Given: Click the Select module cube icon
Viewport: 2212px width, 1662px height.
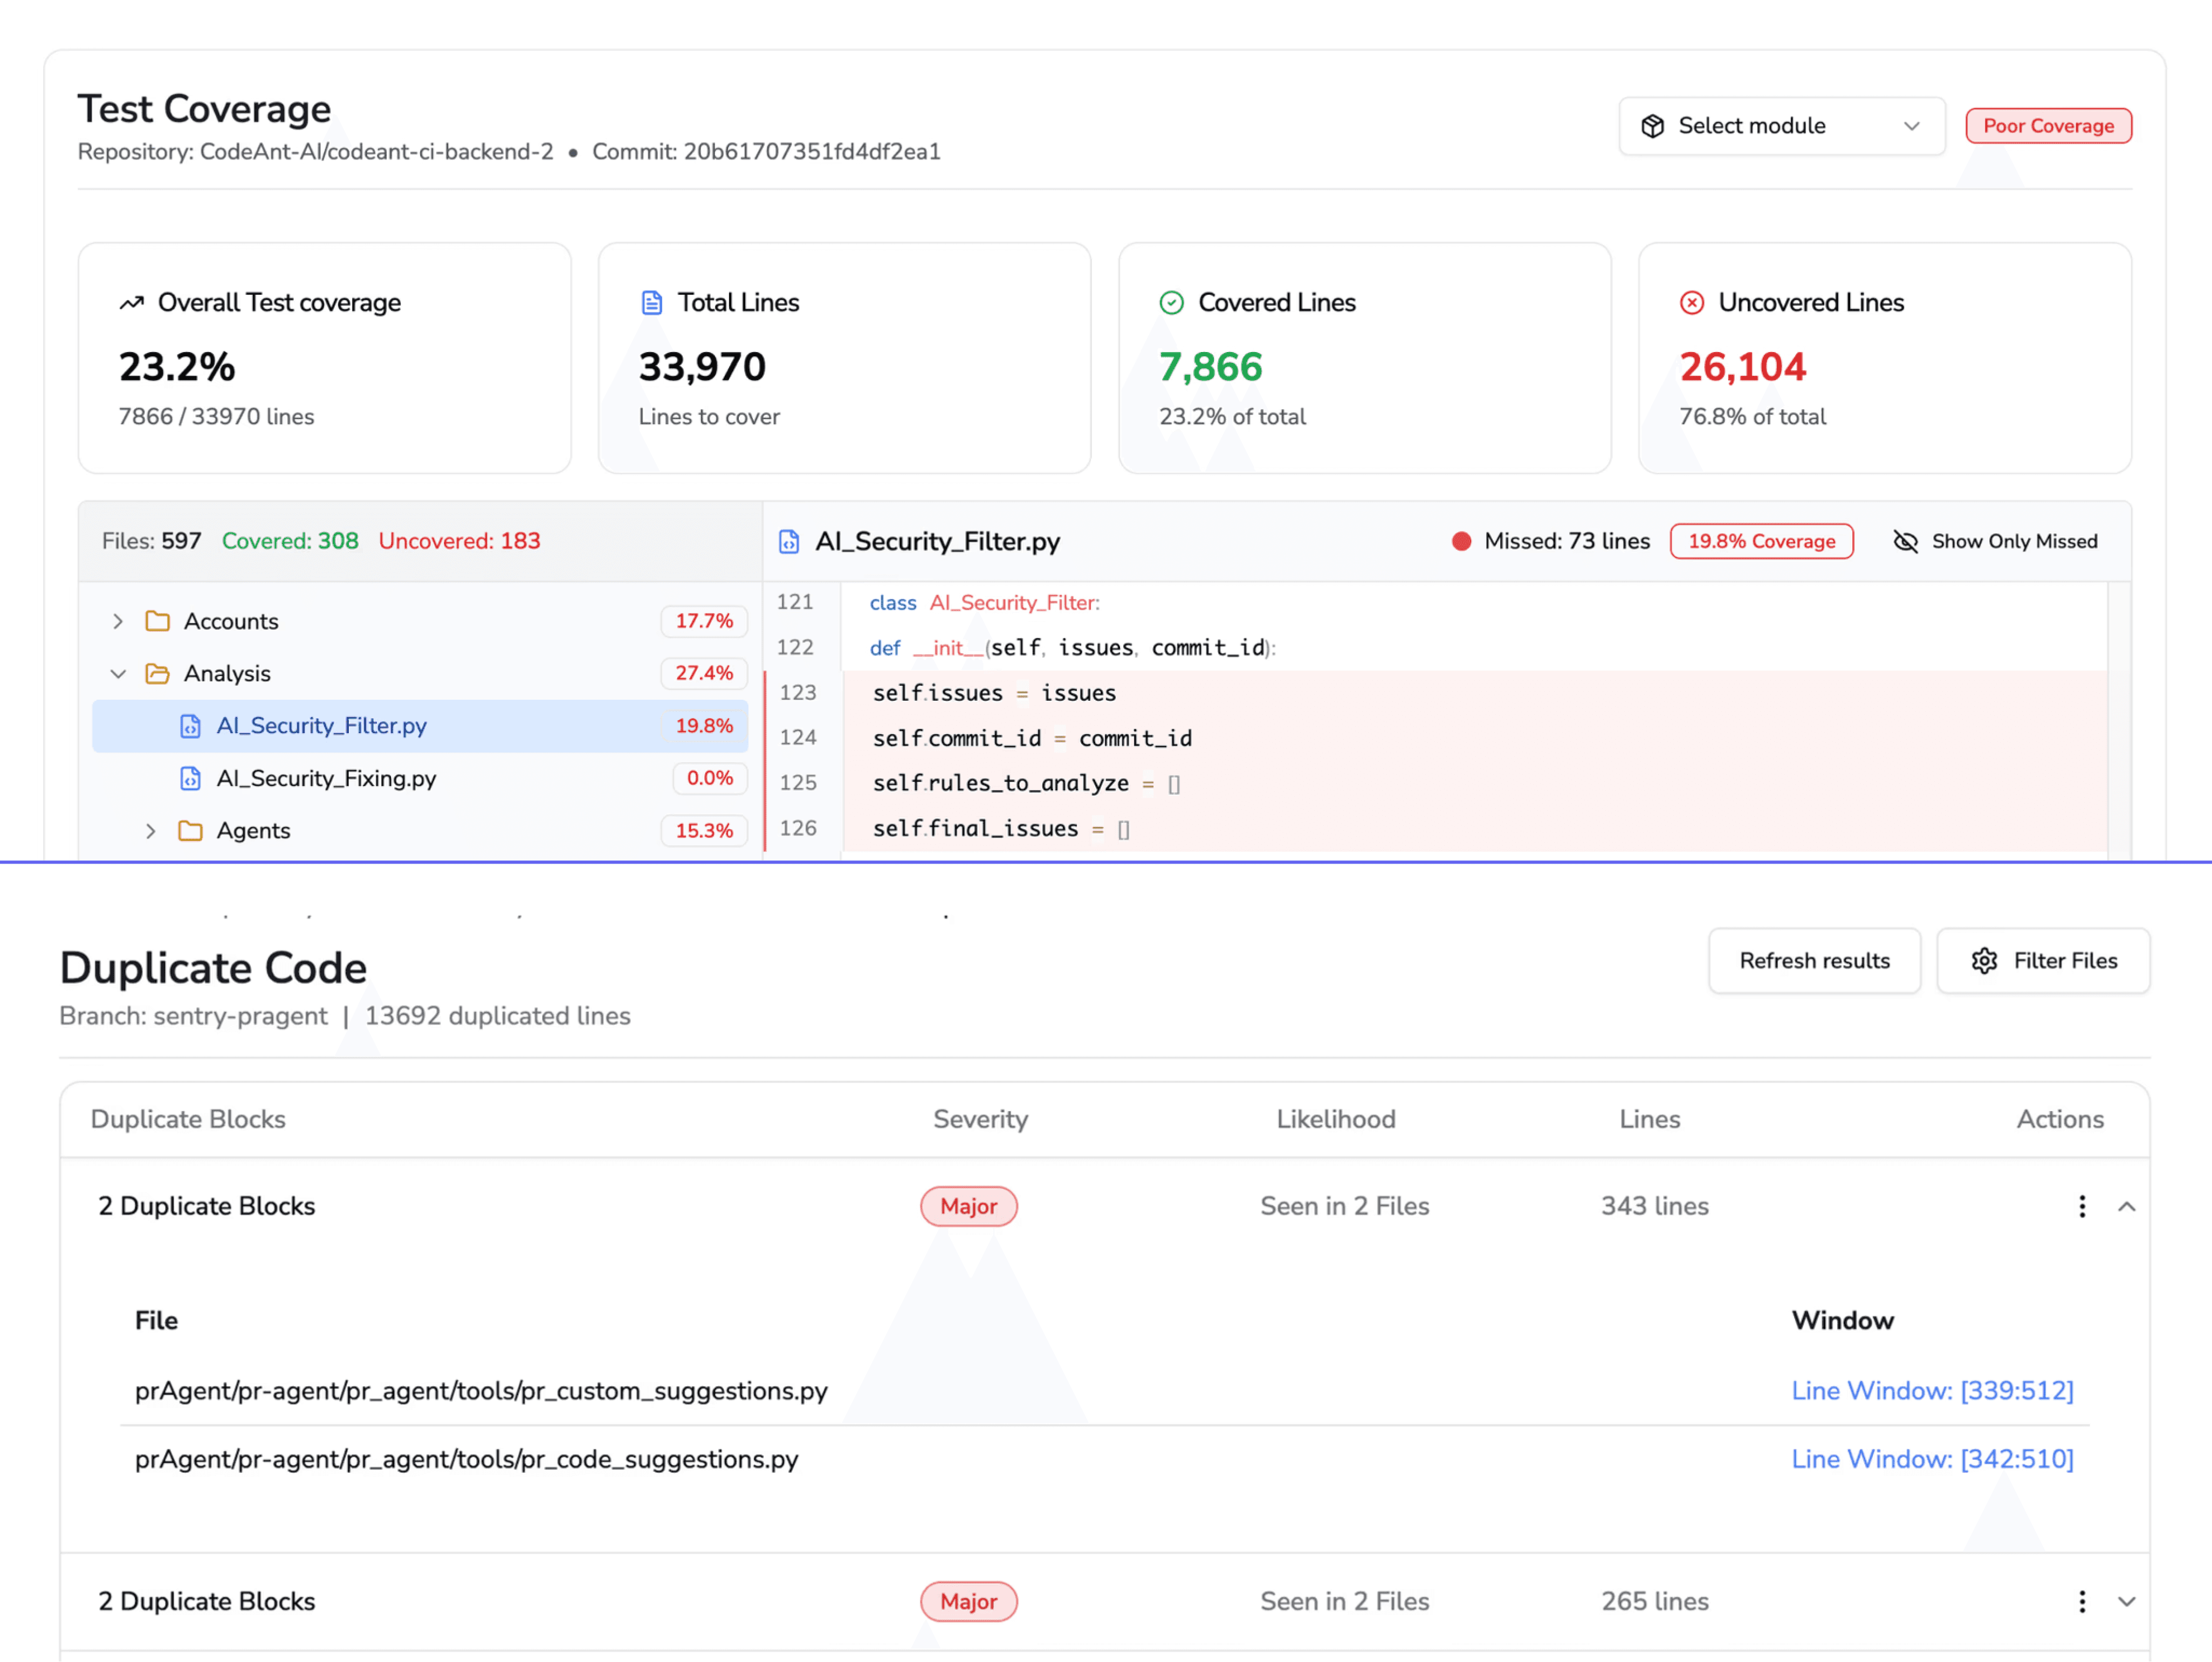Looking at the screenshot, I should (1652, 126).
